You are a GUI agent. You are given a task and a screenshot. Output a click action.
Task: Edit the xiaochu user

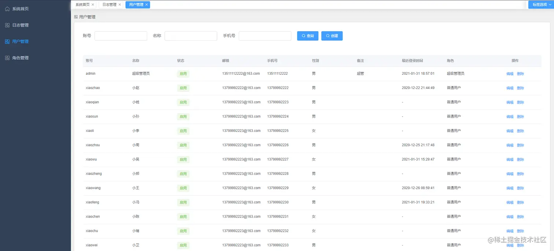510,231
